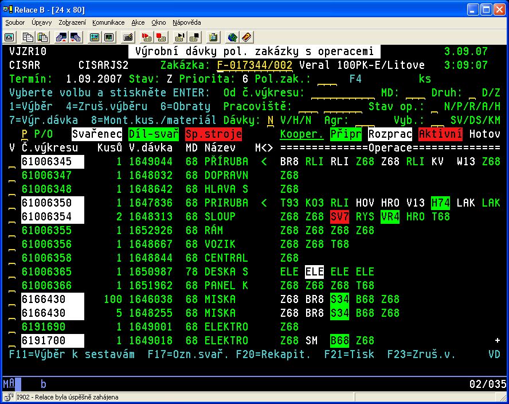Click the status bar connection icon

(9, 397)
